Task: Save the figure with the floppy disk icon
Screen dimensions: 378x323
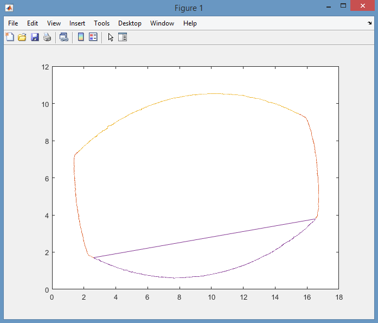Action: (35, 37)
